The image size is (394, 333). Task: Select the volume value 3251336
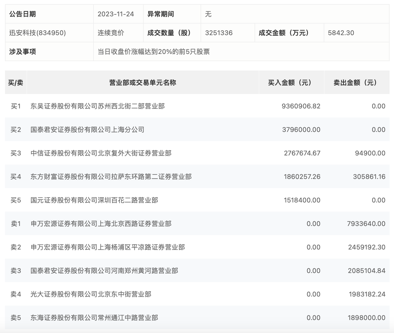[x=219, y=33]
